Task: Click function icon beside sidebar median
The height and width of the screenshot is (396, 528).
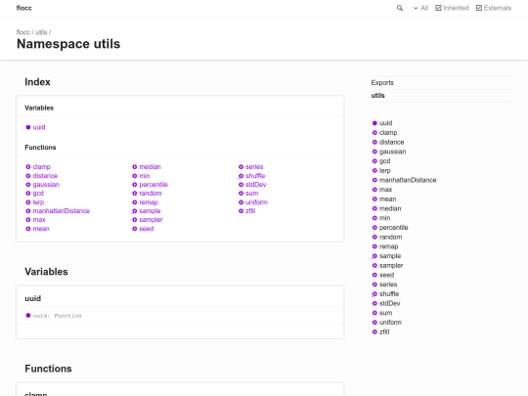Action: tap(374, 208)
